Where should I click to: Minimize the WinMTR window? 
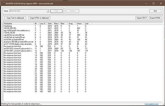click(x=146, y=4)
